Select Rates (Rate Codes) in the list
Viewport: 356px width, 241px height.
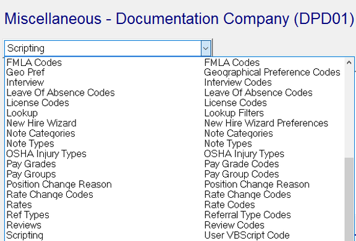(174, 205)
